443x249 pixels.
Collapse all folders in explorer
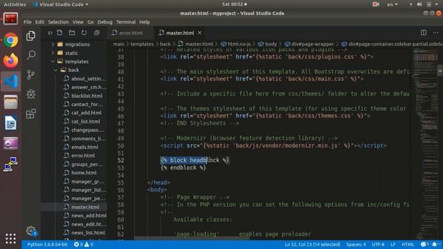[97, 33]
